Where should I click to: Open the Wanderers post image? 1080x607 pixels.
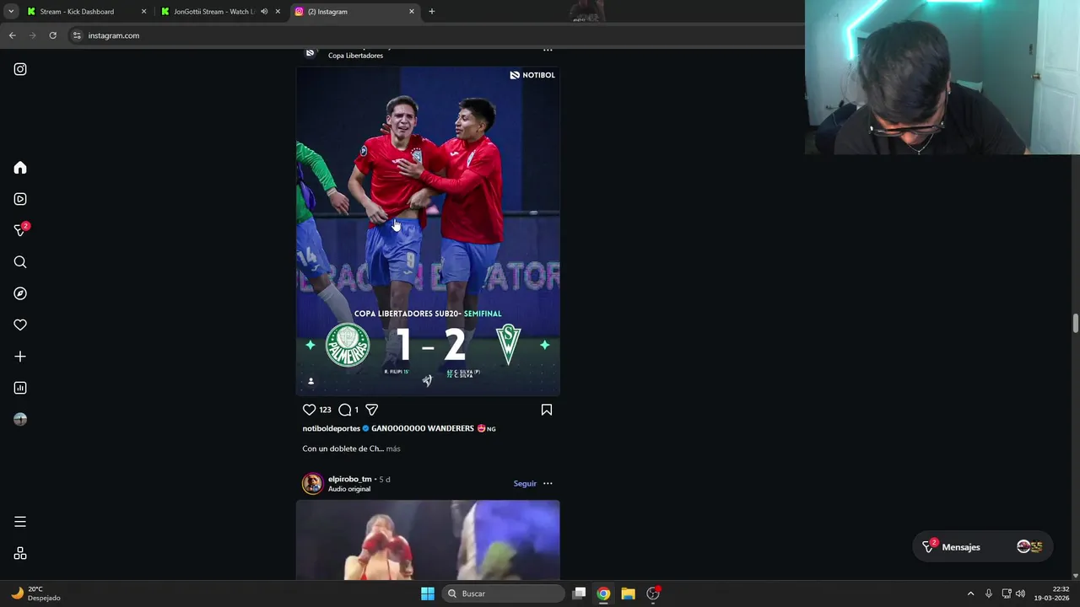tap(428, 231)
